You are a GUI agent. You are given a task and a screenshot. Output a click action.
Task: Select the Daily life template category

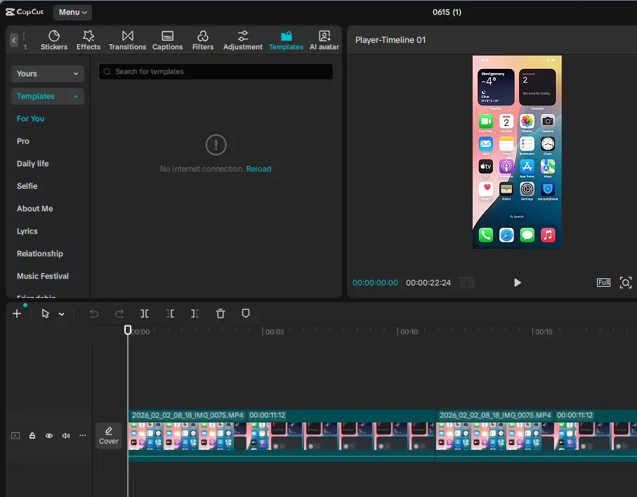pyautogui.click(x=32, y=164)
